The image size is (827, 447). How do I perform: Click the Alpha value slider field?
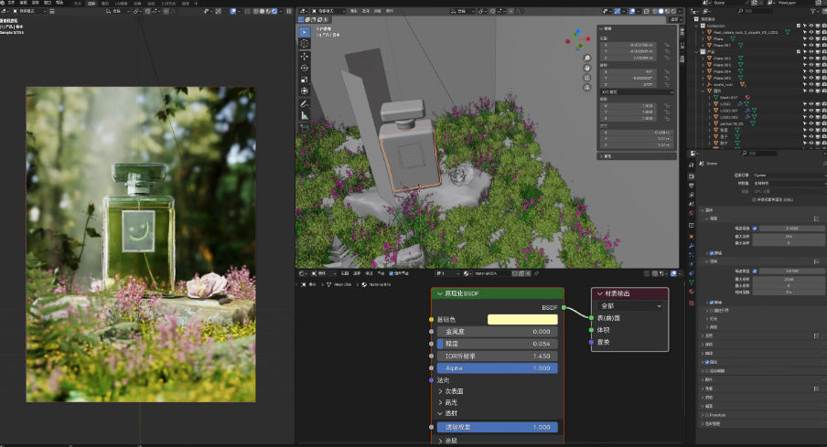coord(497,367)
